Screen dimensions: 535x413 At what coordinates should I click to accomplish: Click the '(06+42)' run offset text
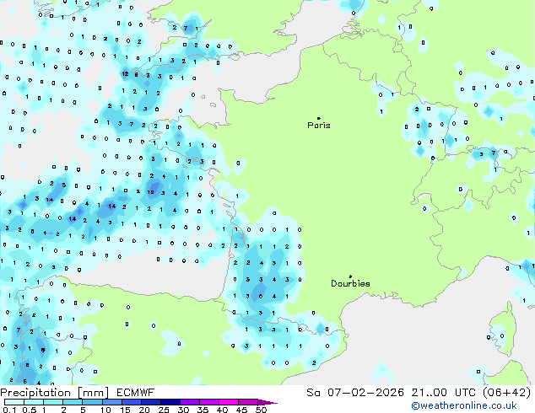(x=507, y=393)
